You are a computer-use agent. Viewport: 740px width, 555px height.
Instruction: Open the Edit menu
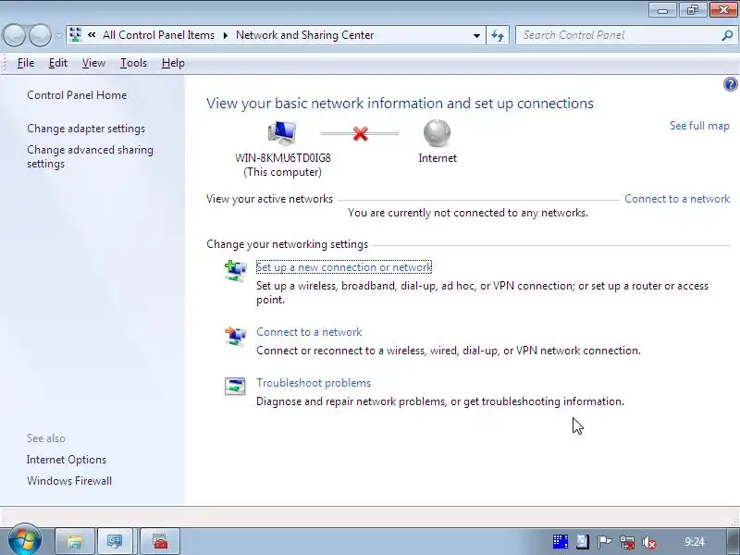pyautogui.click(x=58, y=63)
